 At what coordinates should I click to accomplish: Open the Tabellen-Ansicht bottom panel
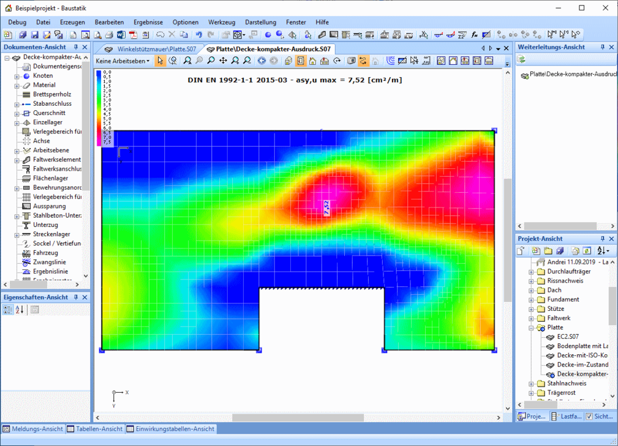click(x=95, y=429)
